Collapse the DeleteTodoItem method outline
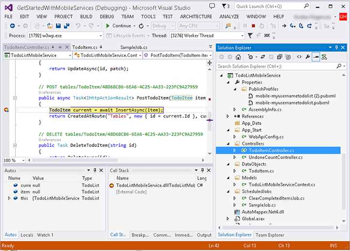Screen dimensions: 350x251 click(15, 145)
